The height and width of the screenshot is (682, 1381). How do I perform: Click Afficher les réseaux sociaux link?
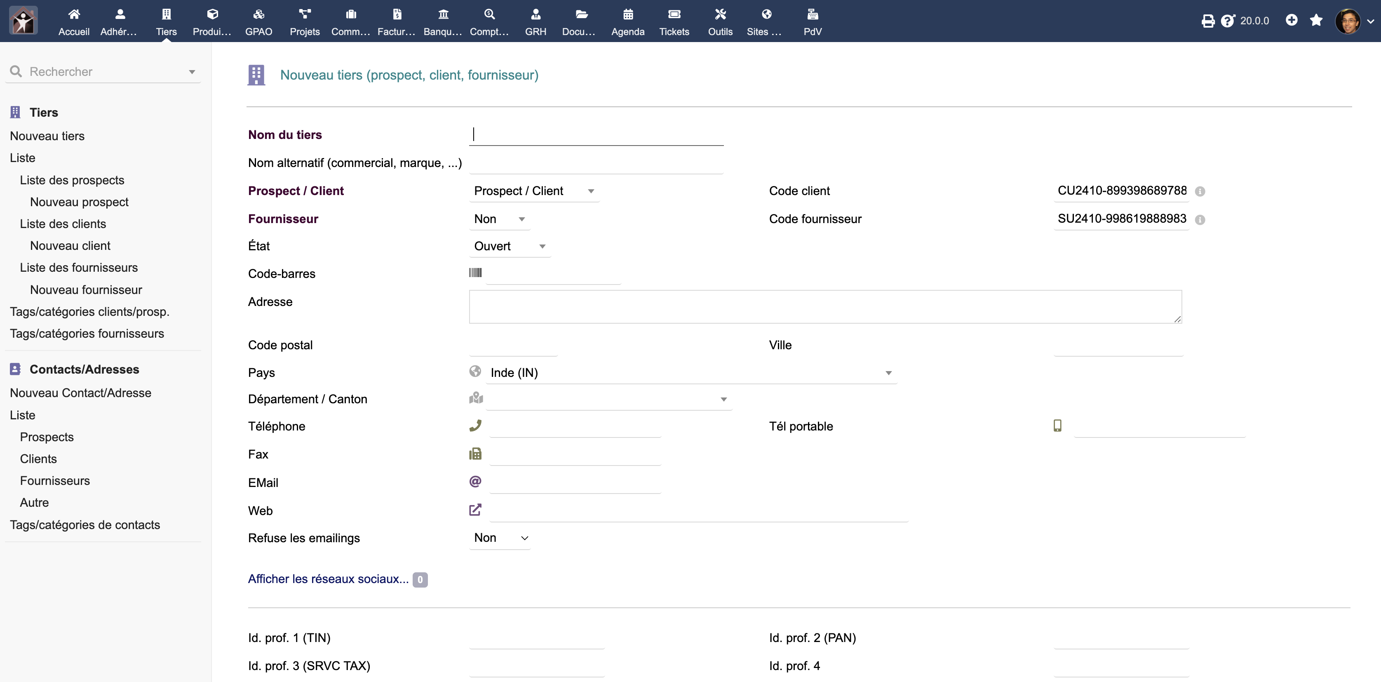(x=328, y=579)
